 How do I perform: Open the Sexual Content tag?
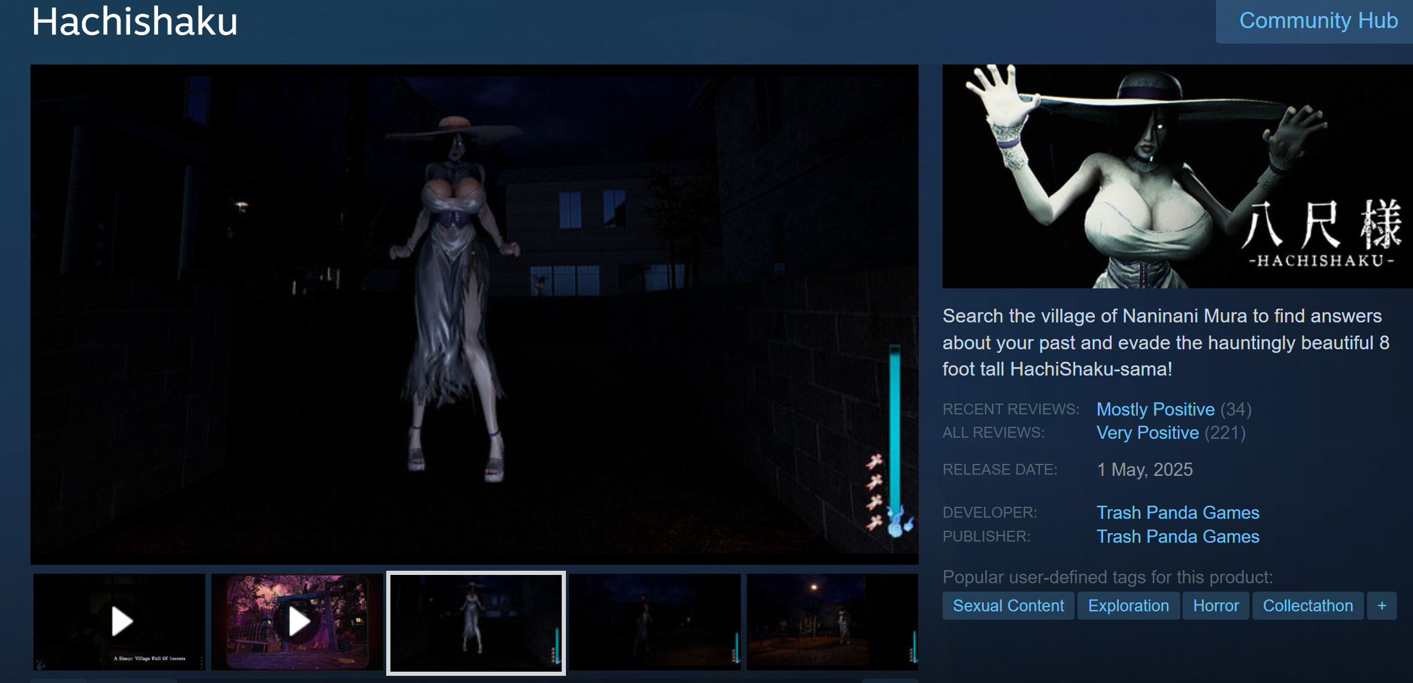coord(1008,605)
